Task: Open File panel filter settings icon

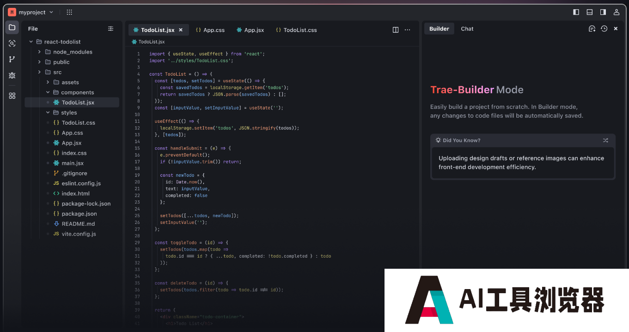Action: (x=110, y=29)
